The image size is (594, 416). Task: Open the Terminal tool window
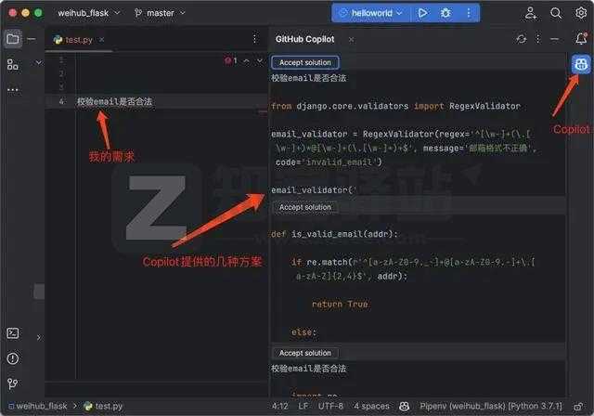(13, 333)
